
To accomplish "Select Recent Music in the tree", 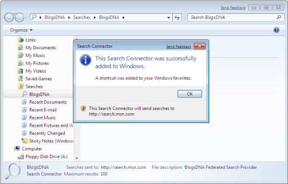I will (42, 118).
